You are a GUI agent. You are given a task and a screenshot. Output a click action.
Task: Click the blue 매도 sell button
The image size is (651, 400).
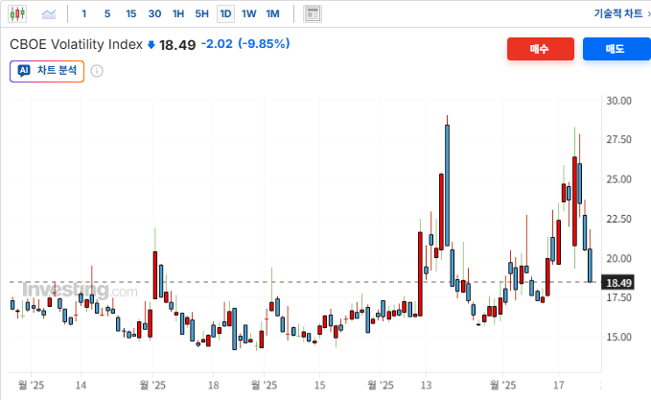(x=616, y=49)
